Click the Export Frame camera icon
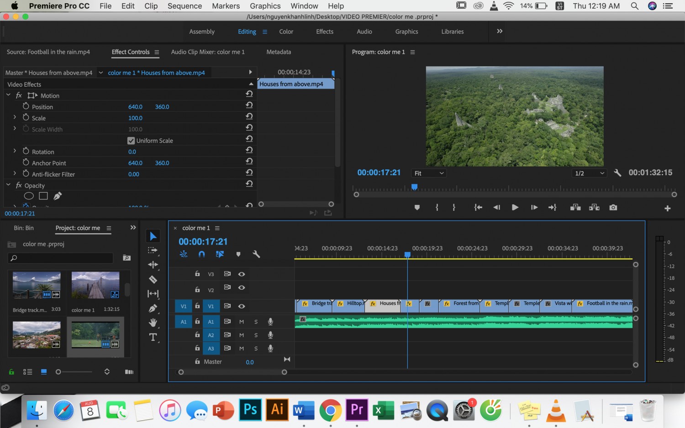This screenshot has width=685, height=428. (x=613, y=208)
